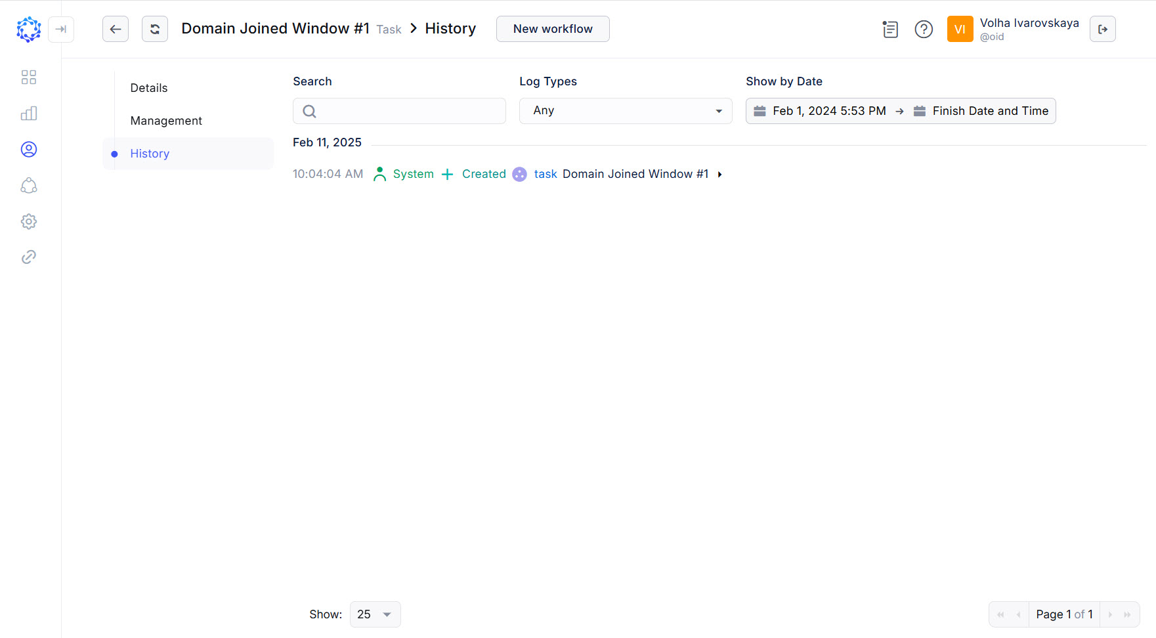The height and width of the screenshot is (638, 1156).
Task: Open the user profile sidebar icon
Action: pos(29,150)
